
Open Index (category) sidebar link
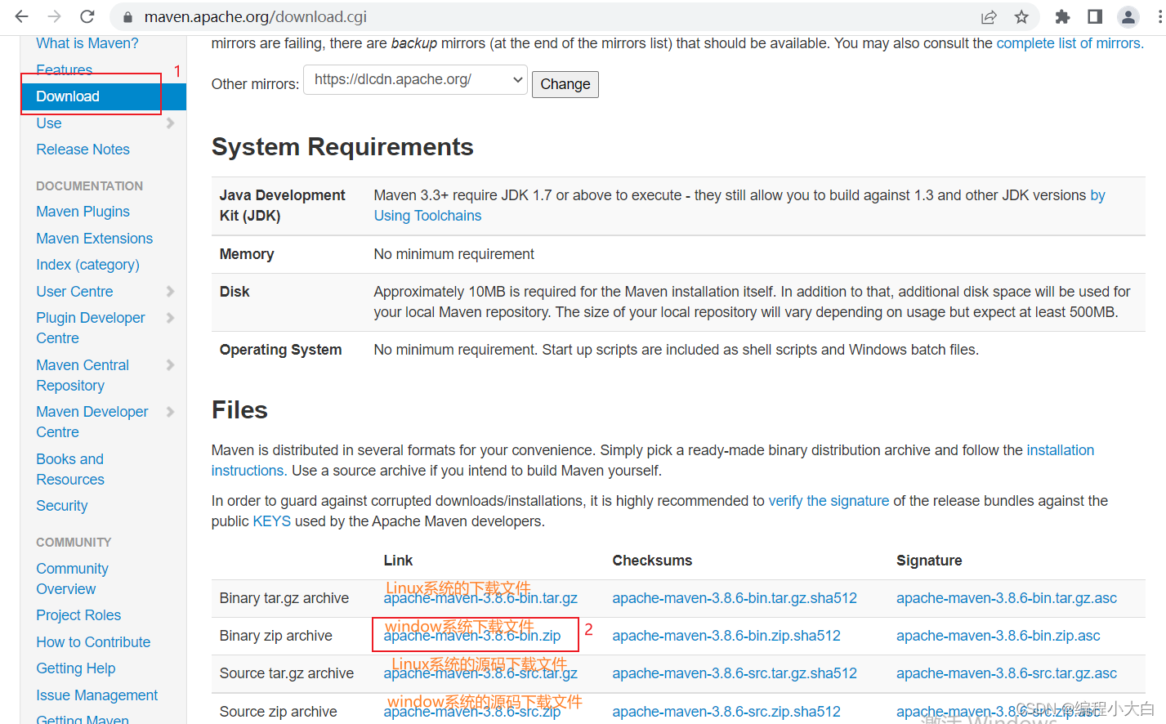[87, 265]
